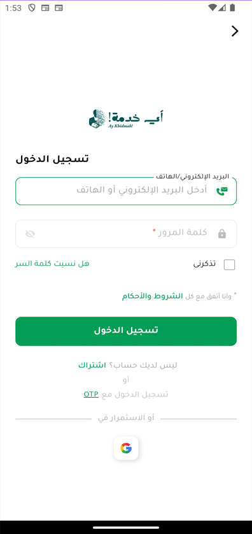
Task: Tap the back chevron arrow at top
Action: [235, 31]
